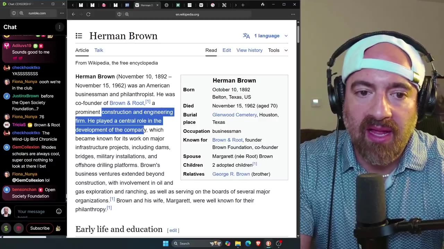This screenshot has height=249, width=444.
Task: Select the Read tab
Action: (211, 50)
